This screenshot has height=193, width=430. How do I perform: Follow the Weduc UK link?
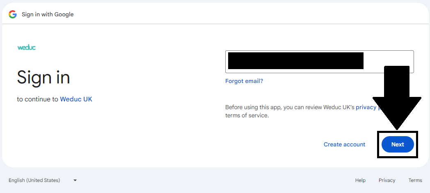pyautogui.click(x=76, y=99)
